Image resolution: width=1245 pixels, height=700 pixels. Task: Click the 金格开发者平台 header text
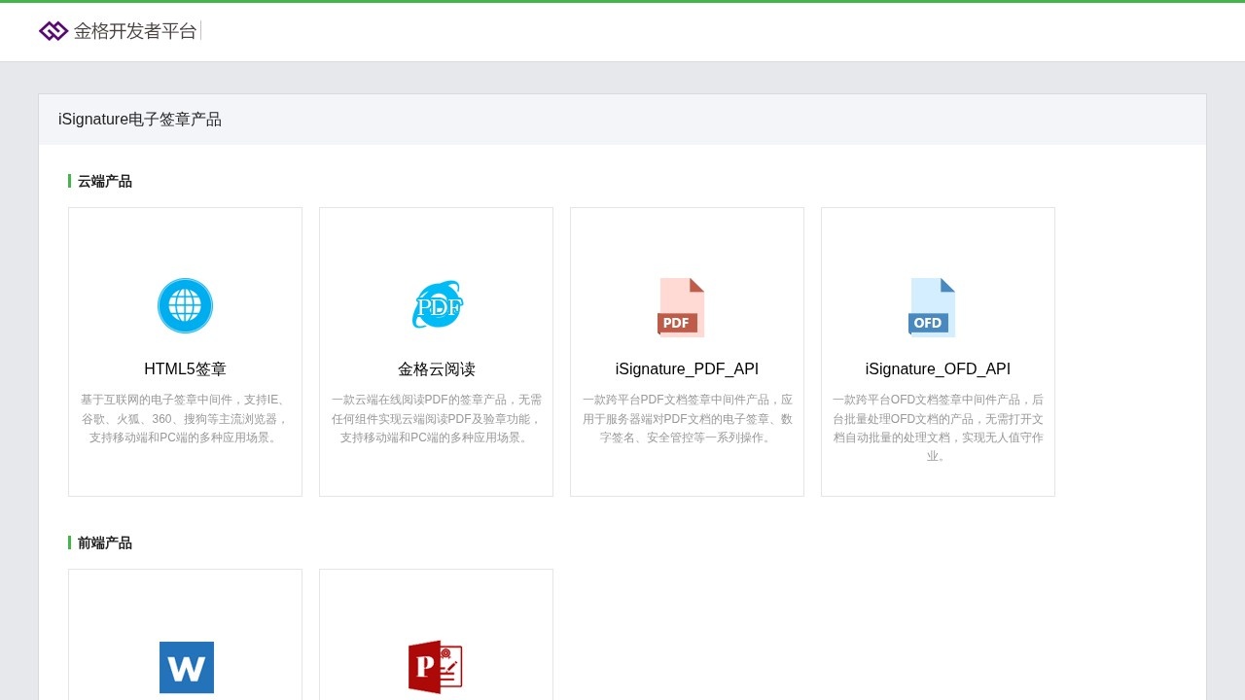pyautogui.click(x=135, y=31)
